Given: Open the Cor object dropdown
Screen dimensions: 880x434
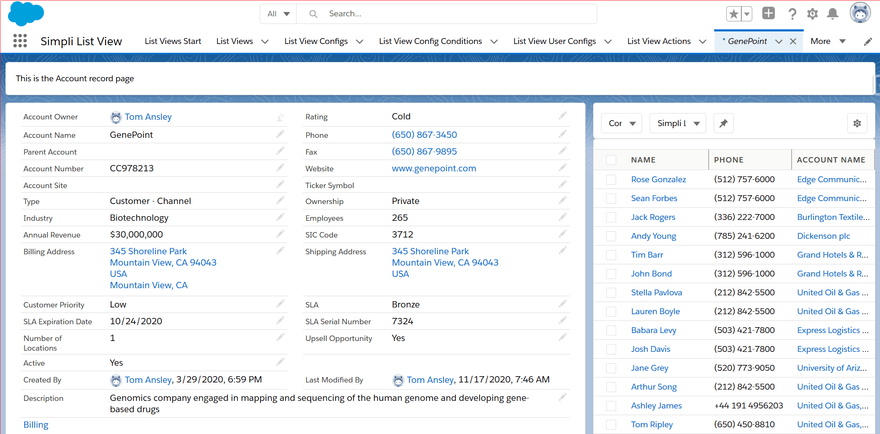Looking at the screenshot, I should click(622, 123).
